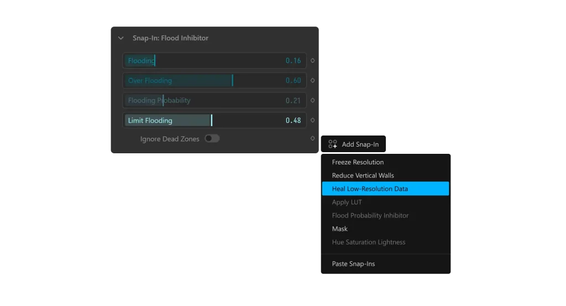Click the keyframe diamond beside Flooding Probability
The width and height of the screenshot is (566, 306).
click(x=312, y=101)
